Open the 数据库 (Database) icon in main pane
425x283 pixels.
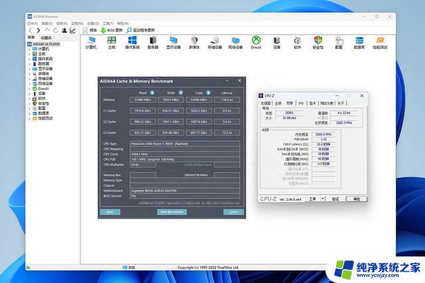point(359,42)
